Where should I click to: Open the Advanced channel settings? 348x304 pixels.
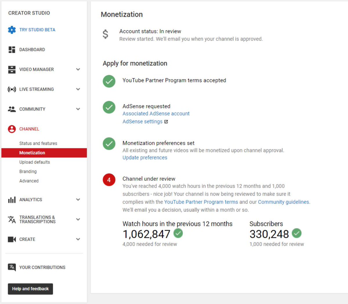pyautogui.click(x=29, y=181)
